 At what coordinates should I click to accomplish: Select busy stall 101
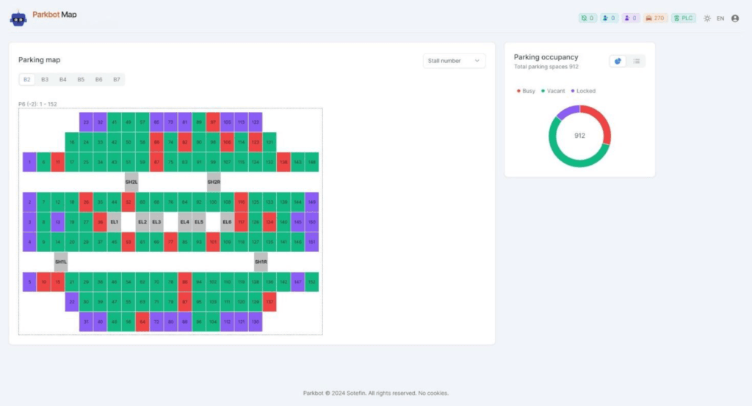click(x=213, y=242)
